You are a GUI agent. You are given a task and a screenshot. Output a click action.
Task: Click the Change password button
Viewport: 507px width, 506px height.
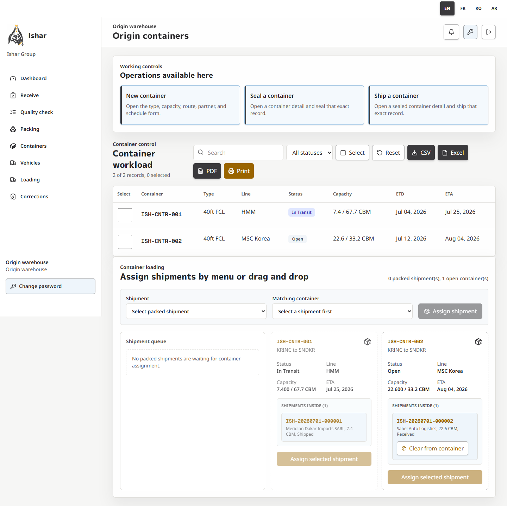tap(50, 286)
